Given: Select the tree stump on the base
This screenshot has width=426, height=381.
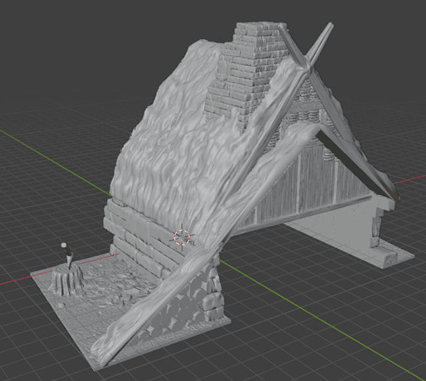Looking at the screenshot, I should pos(66,279).
